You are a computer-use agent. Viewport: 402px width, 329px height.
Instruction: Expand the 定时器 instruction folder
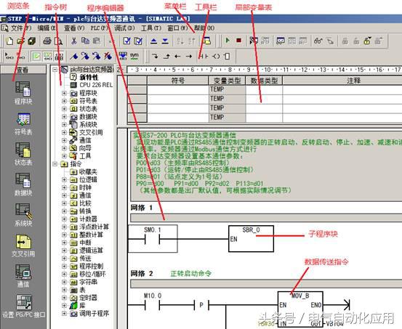64,298
